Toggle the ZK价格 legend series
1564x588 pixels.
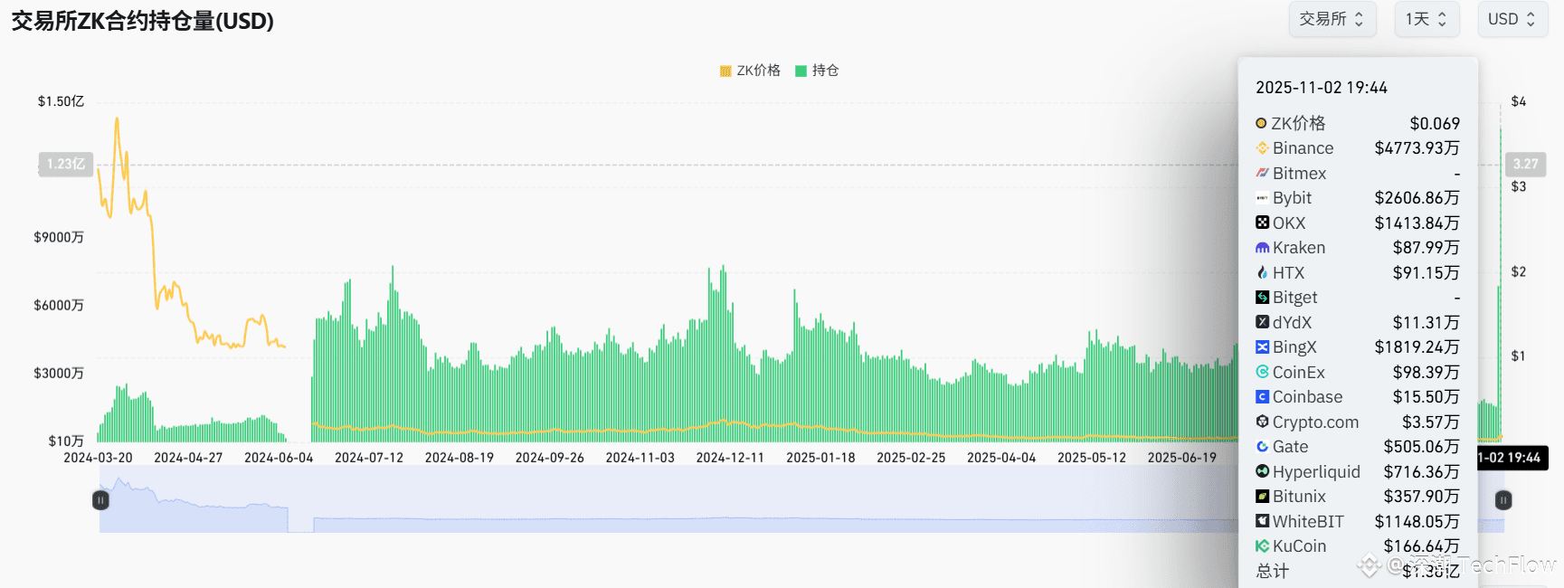tap(750, 71)
